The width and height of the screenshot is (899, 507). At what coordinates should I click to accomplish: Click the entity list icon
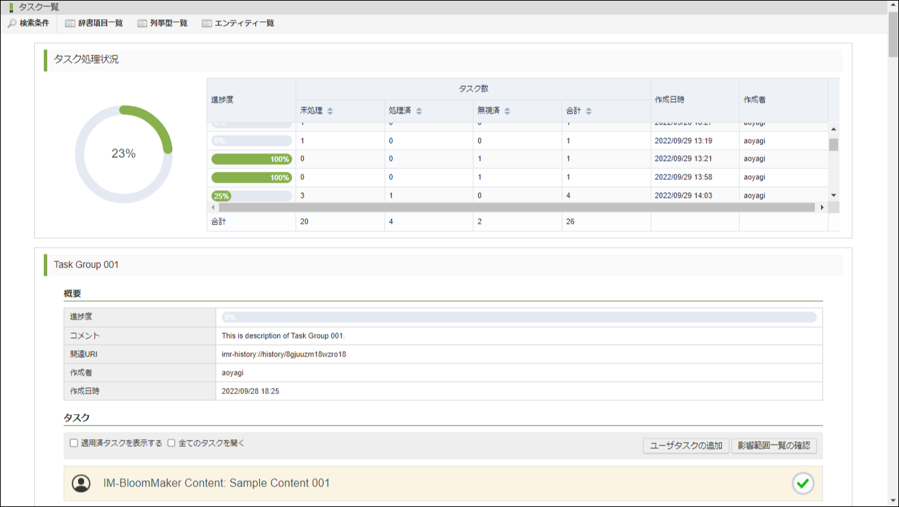pos(207,23)
